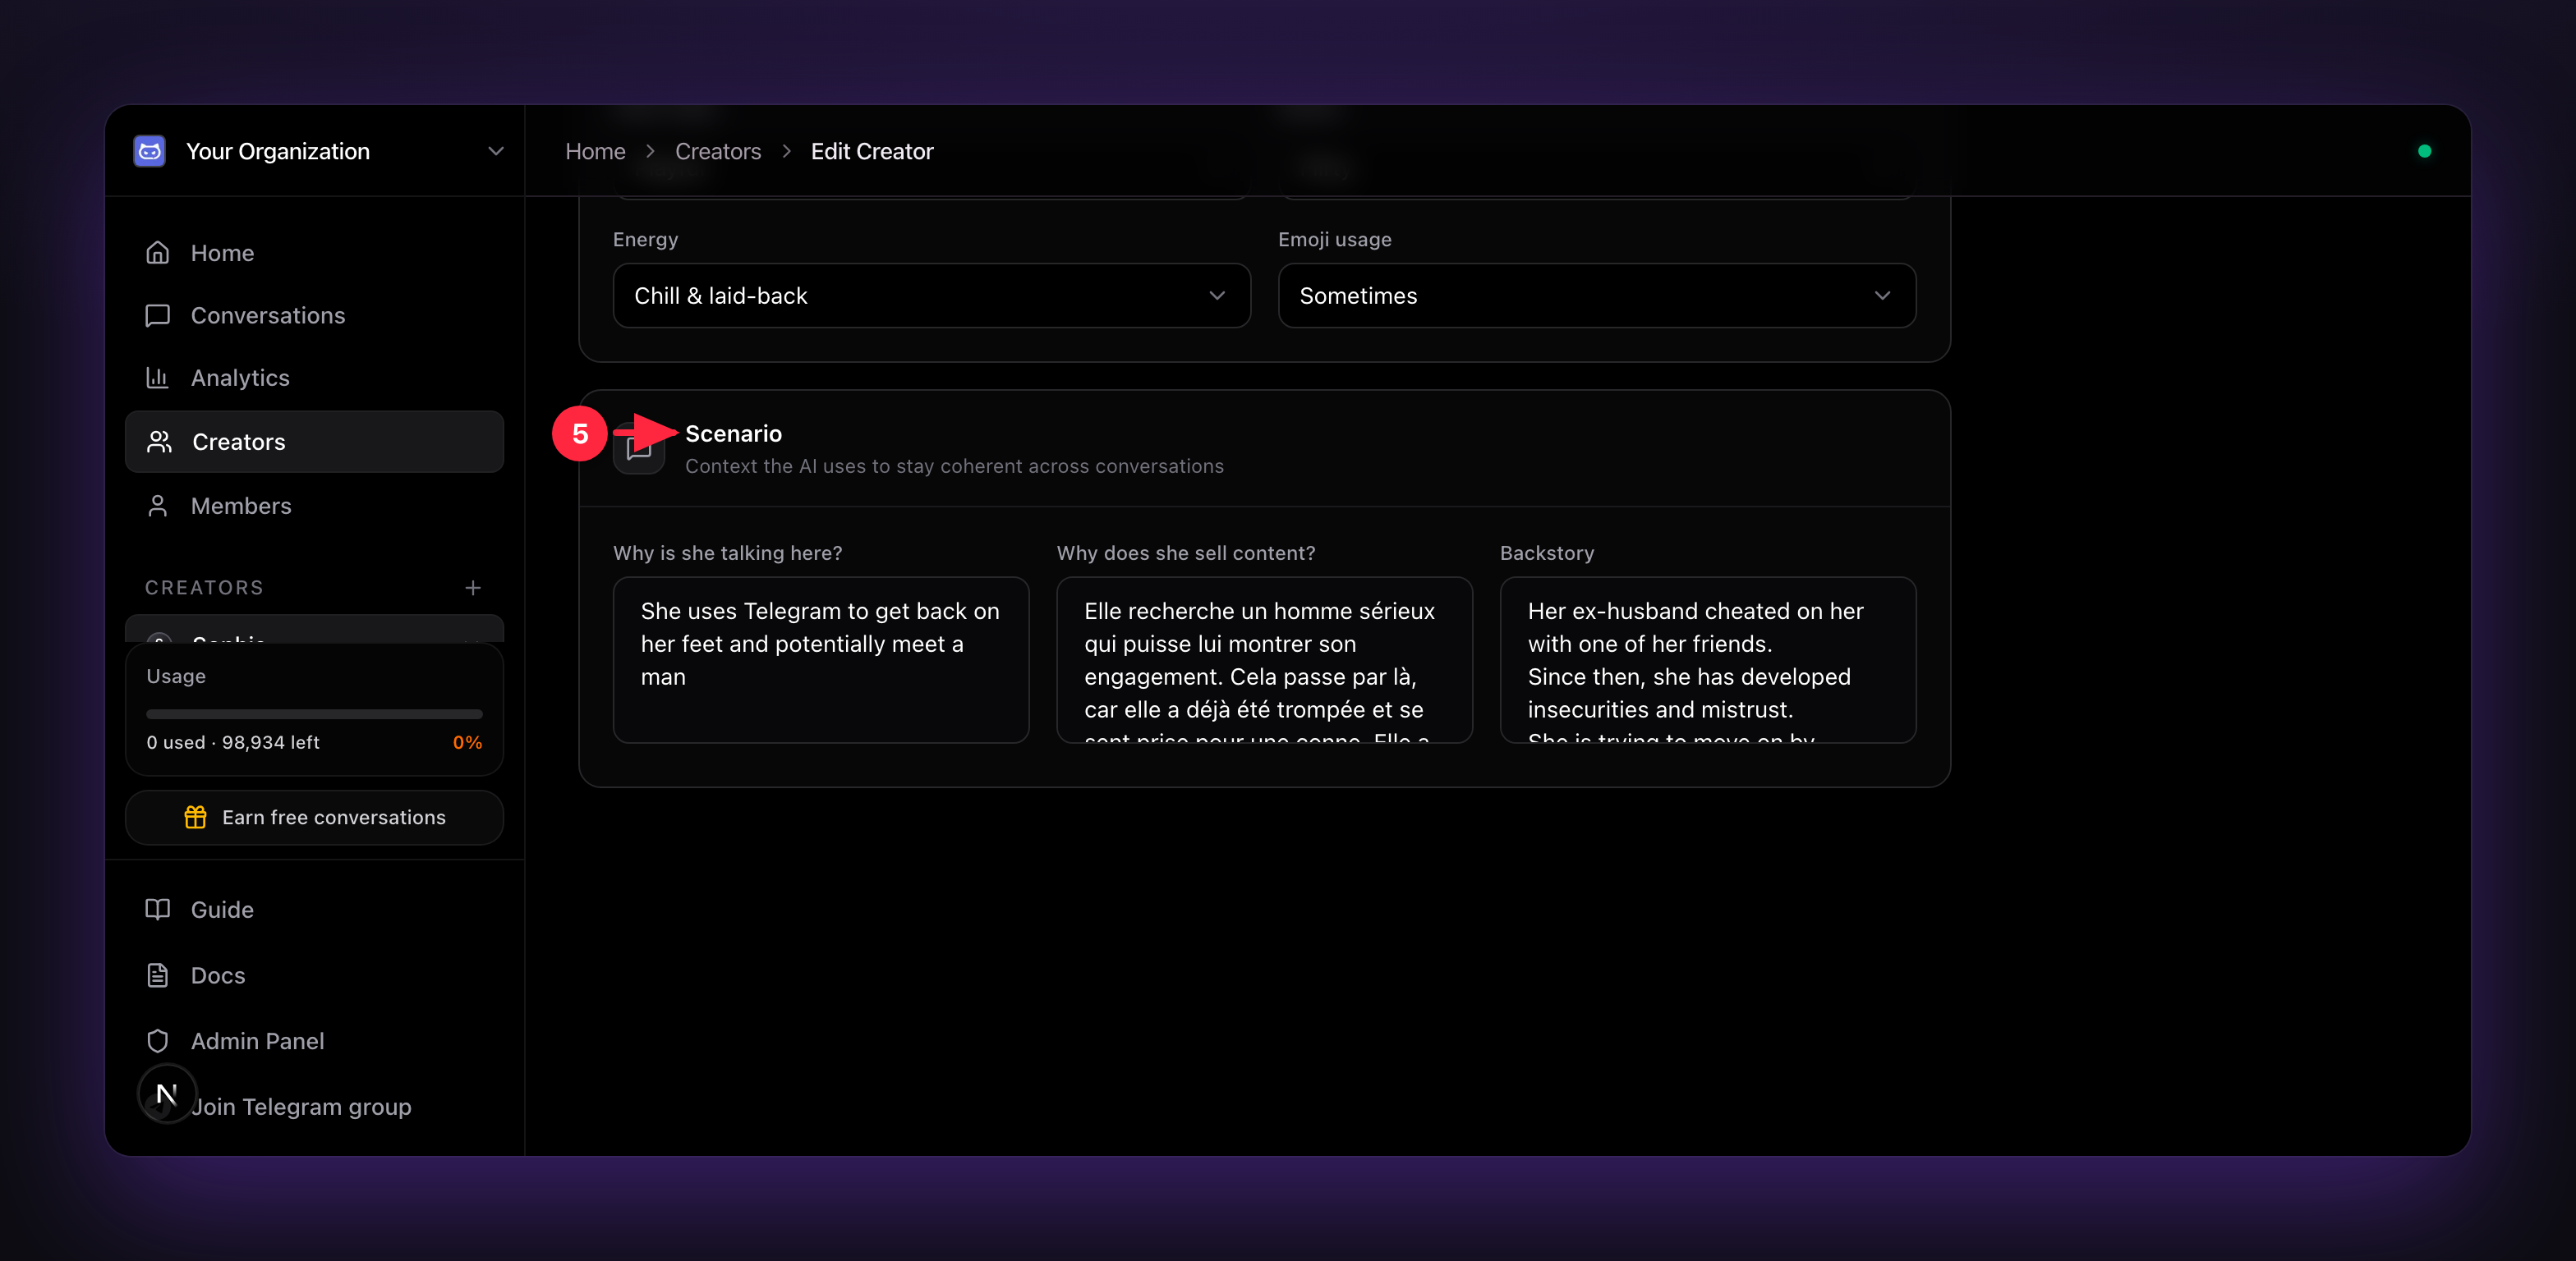This screenshot has width=2576, height=1261.
Task: Click the green status indicator dot
Action: click(2425, 151)
